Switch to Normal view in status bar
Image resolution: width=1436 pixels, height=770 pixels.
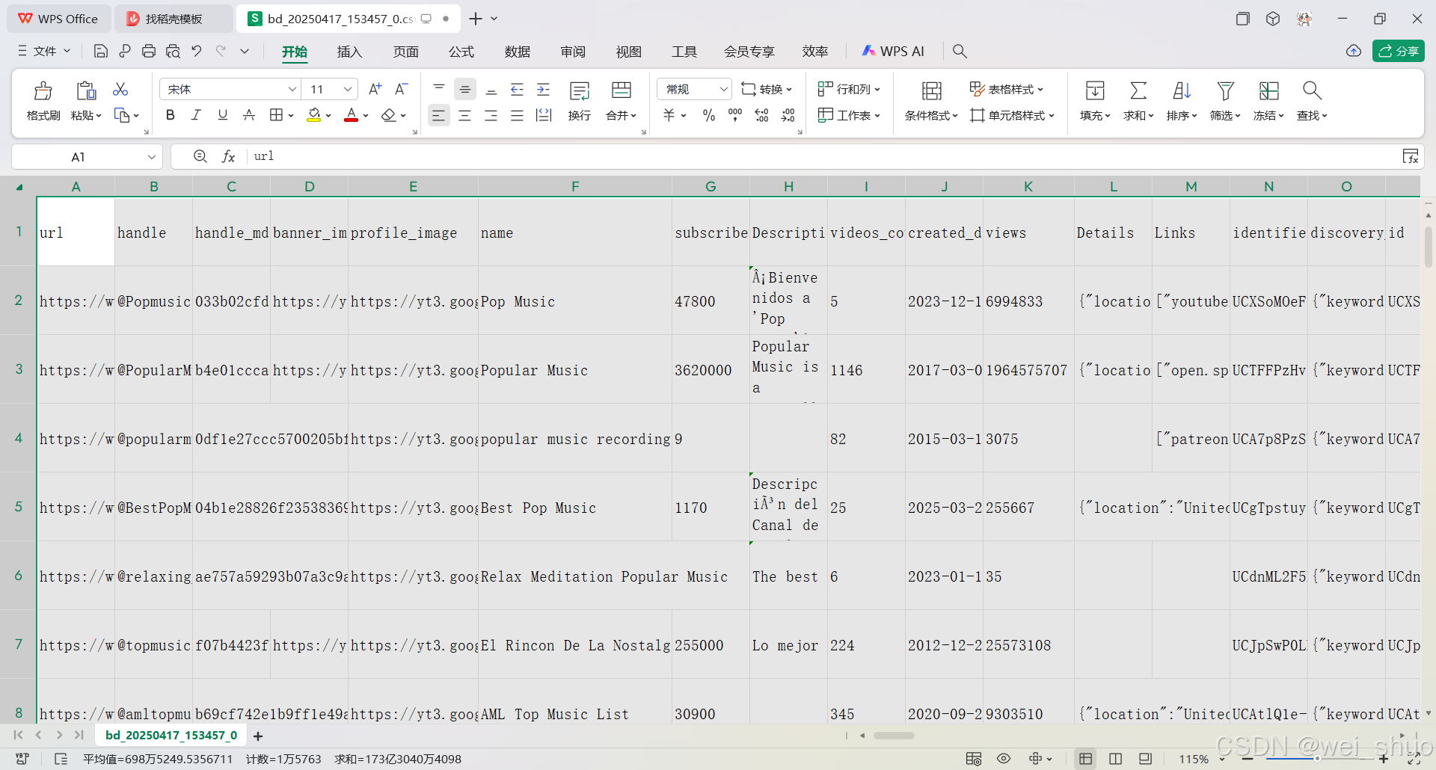coord(1086,759)
